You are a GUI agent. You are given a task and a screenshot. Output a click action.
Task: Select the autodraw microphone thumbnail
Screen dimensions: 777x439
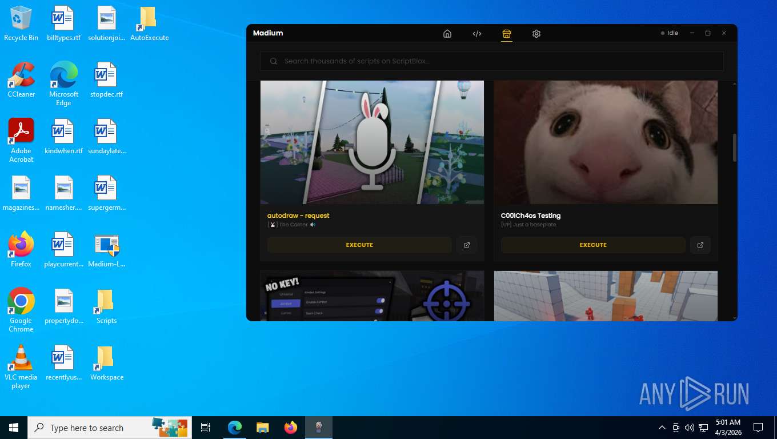pyautogui.click(x=372, y=142)
